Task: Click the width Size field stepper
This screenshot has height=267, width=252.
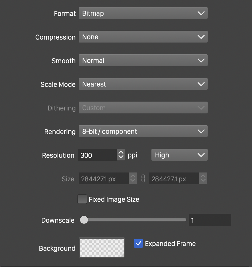Action: click(x=133, y=178)
